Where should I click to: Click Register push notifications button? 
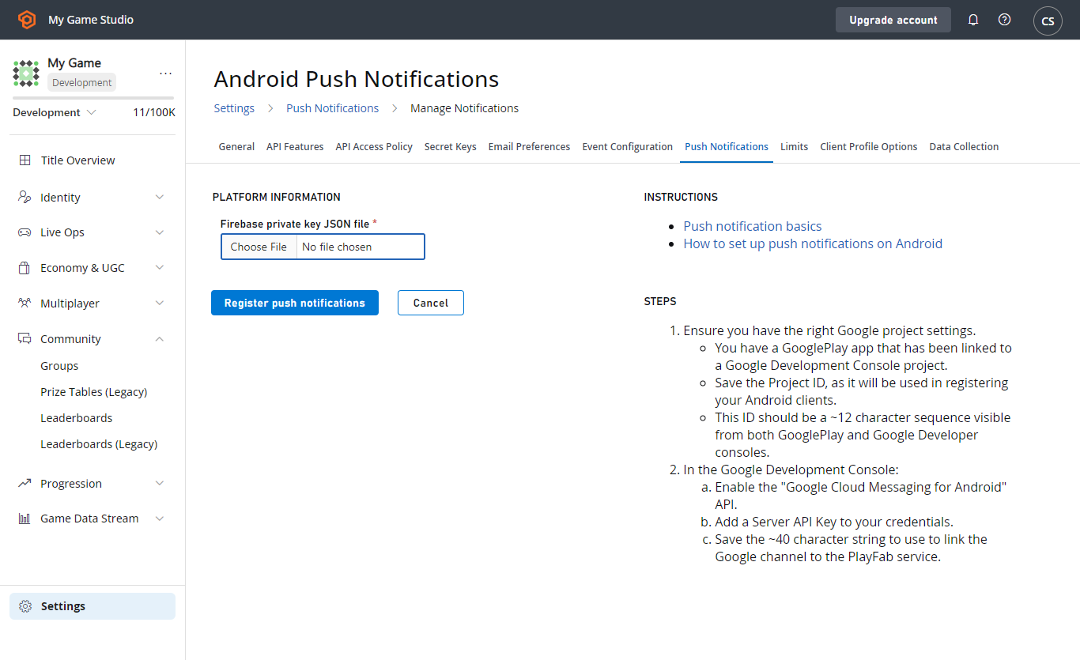tap(295, 303)
